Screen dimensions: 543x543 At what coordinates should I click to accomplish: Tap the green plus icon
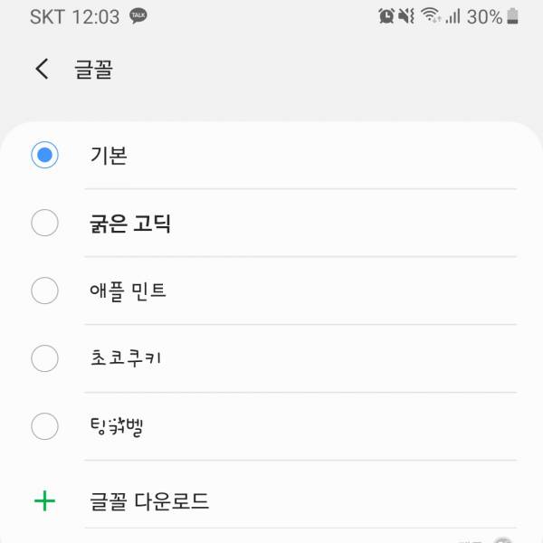pos(44,500)
